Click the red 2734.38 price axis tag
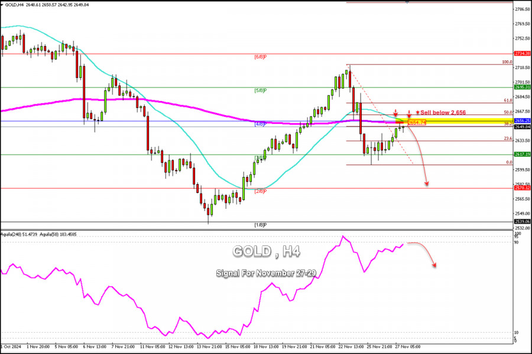 point(522,54)
